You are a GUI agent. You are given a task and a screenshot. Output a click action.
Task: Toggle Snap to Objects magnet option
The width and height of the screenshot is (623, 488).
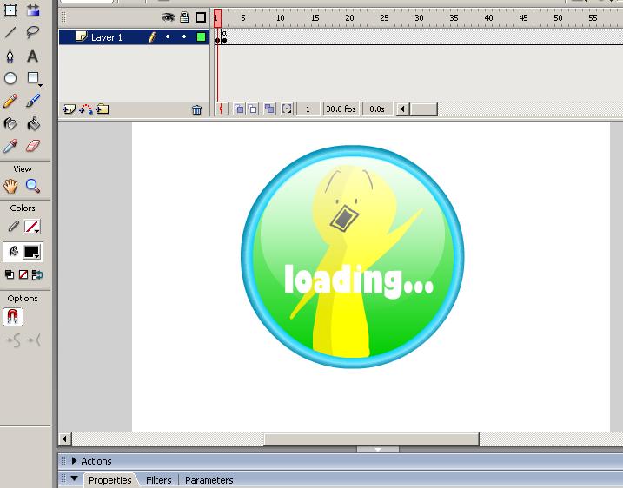[x=13, y=318]
